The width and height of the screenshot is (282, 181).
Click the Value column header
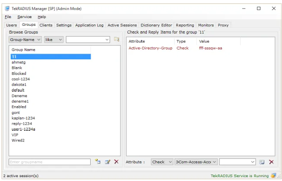[x=219, y=41]
